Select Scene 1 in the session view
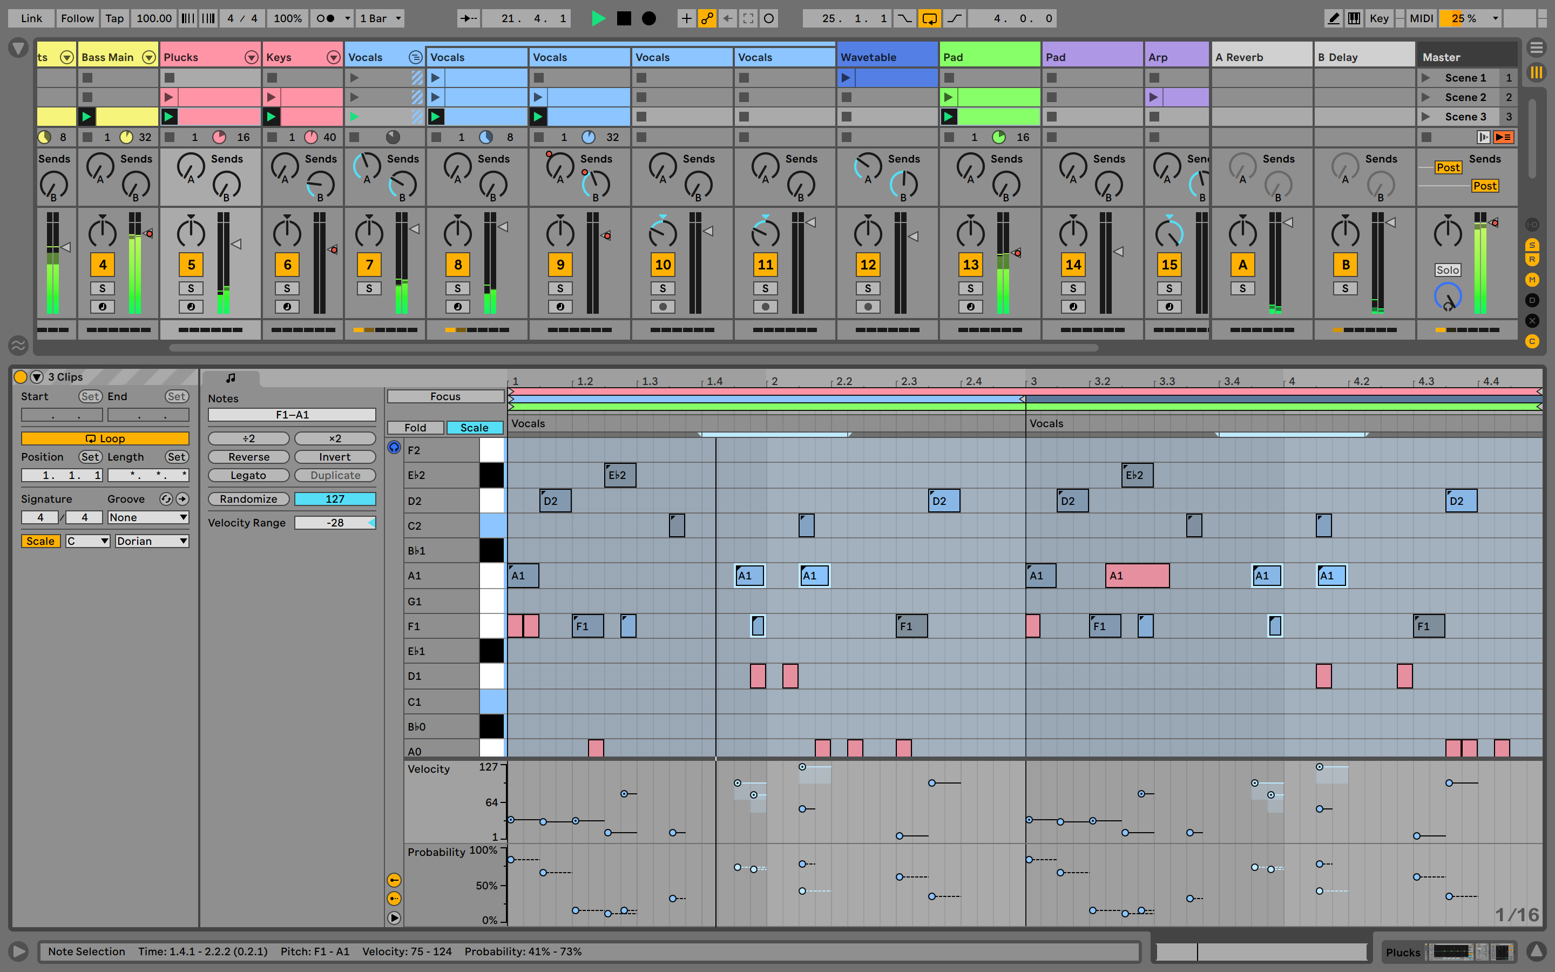The image size is (1555, 972). coord(1468,78)
